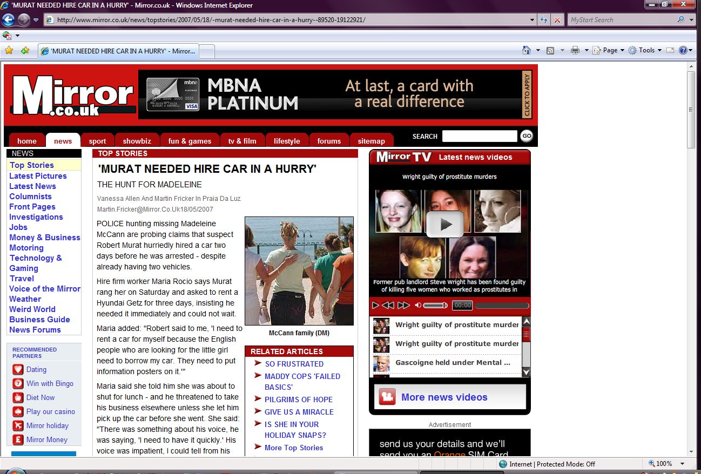Click the Mirror site search field
701x474 pixels.
479,136
